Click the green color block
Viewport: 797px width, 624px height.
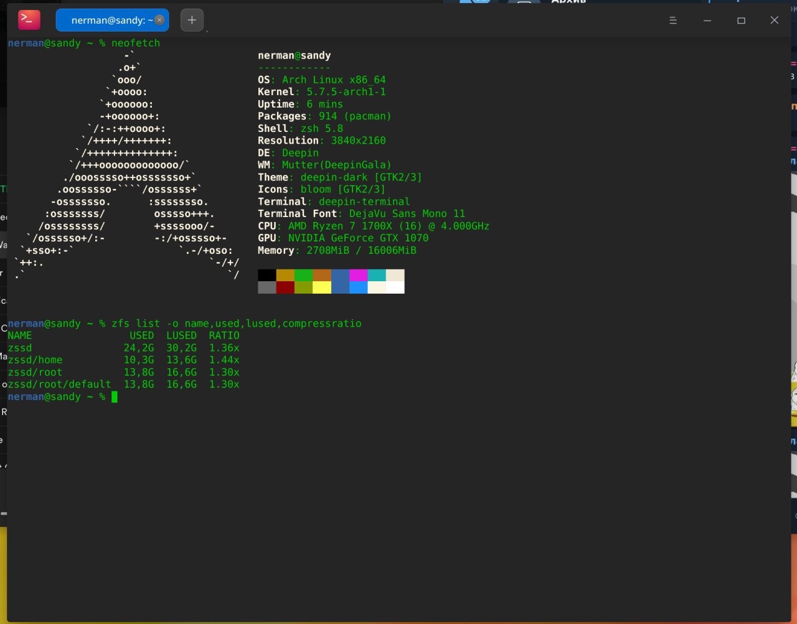(304, 275)
